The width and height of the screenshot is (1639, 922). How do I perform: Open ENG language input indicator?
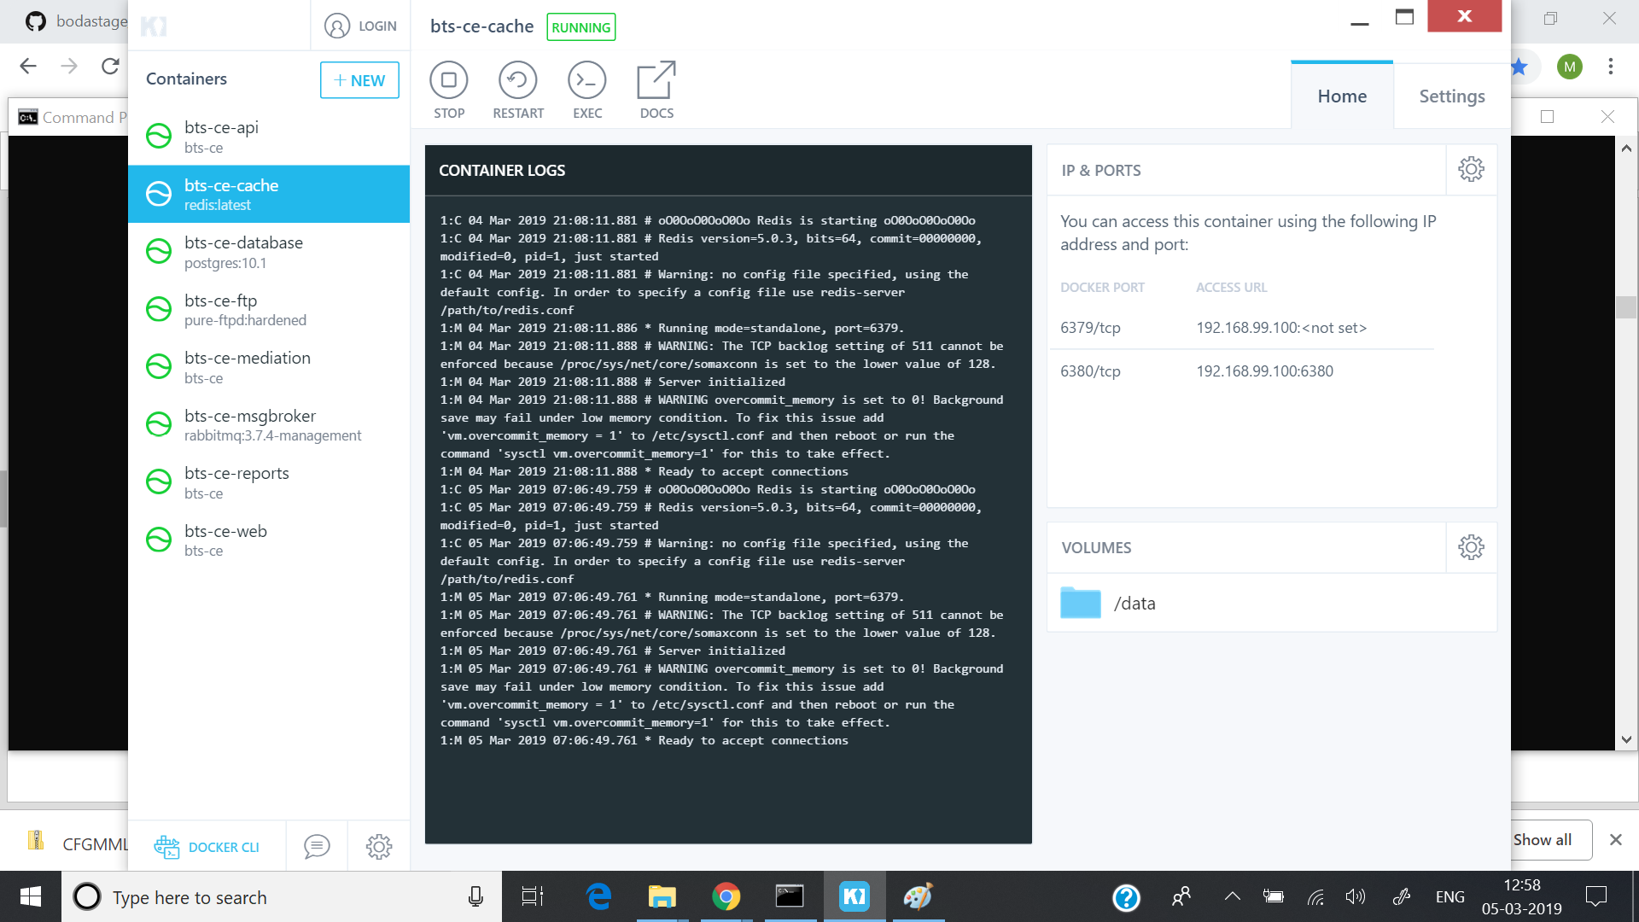coord(1449,896)
